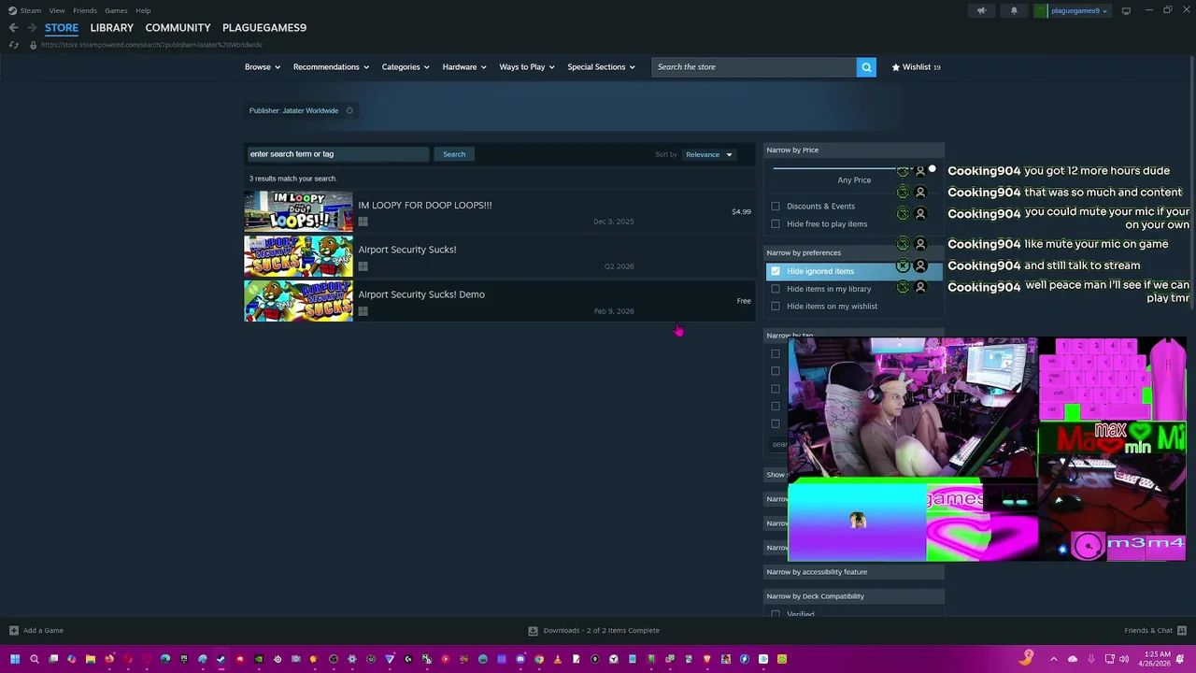Collapse the Narrow by Price section
This screenshot has height=673, width=1196.
[x=854, y=150]
